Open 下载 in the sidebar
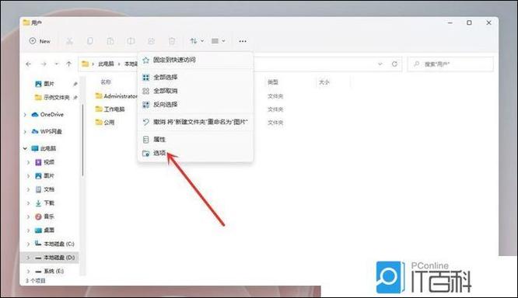 pos(44,203)
